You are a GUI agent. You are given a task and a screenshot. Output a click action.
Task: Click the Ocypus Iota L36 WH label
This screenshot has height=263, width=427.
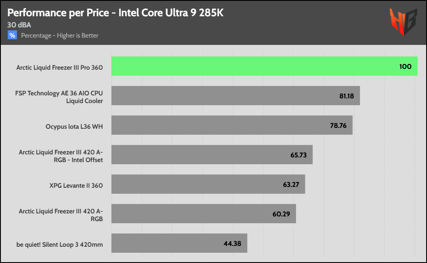point(74,126)
